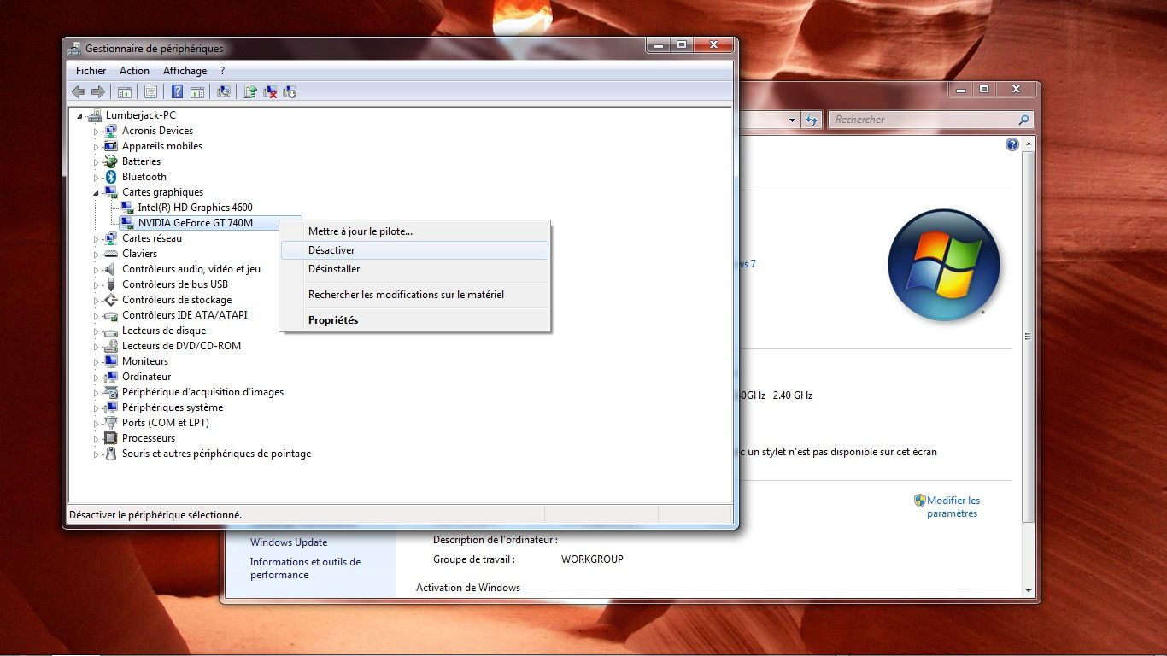Click the scroll up arrow in System window
Image resolution: width=1167 pixels, height=656 pixels.
click(x=1028, y=143)
